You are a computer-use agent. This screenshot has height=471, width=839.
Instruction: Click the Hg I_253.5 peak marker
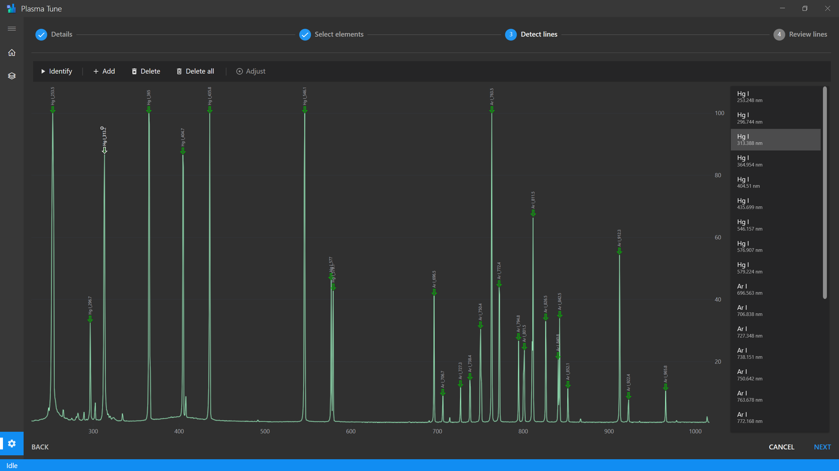point(53,110)
